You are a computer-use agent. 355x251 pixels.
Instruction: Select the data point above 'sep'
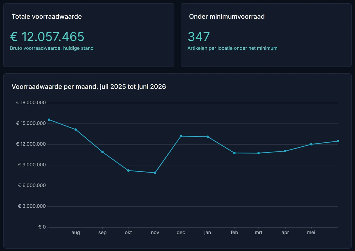pyautogui.click(x=102, y=152)
